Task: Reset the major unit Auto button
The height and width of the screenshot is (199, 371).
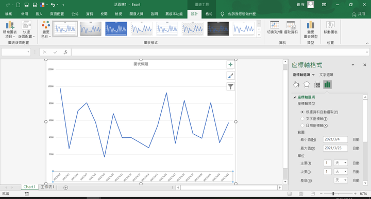Action: point(356,163)
